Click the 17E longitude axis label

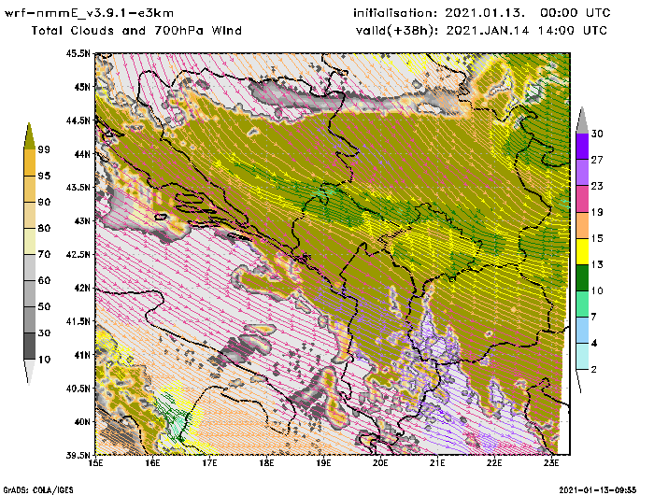[x=210, y=463]
